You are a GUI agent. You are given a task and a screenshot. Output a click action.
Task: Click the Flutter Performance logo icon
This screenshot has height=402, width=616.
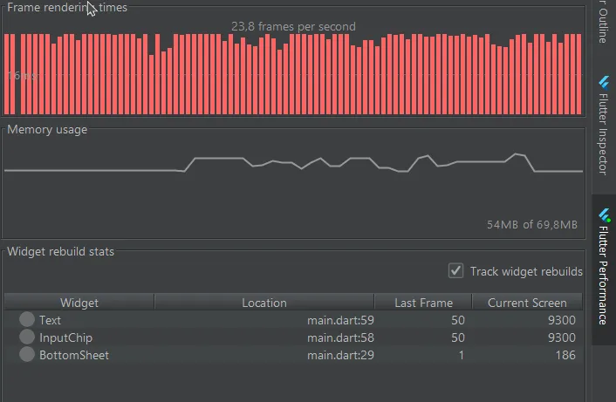coord(605,215)
